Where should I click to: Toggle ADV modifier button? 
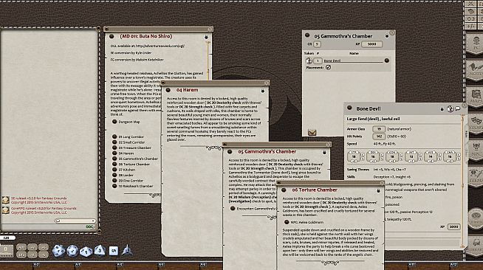coord(21,247)
